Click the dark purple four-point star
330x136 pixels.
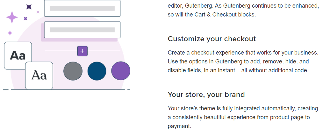pos(29,7)
